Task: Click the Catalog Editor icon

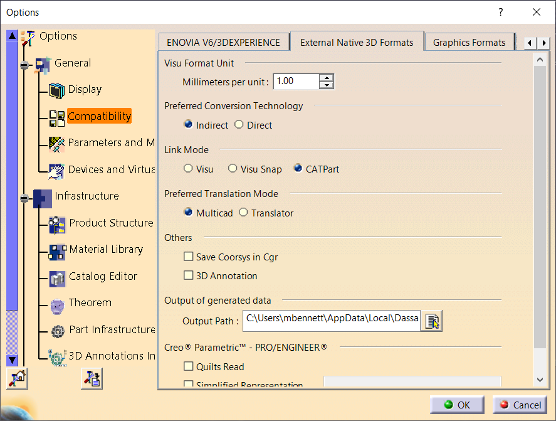Action: click(x=57, y=279)
